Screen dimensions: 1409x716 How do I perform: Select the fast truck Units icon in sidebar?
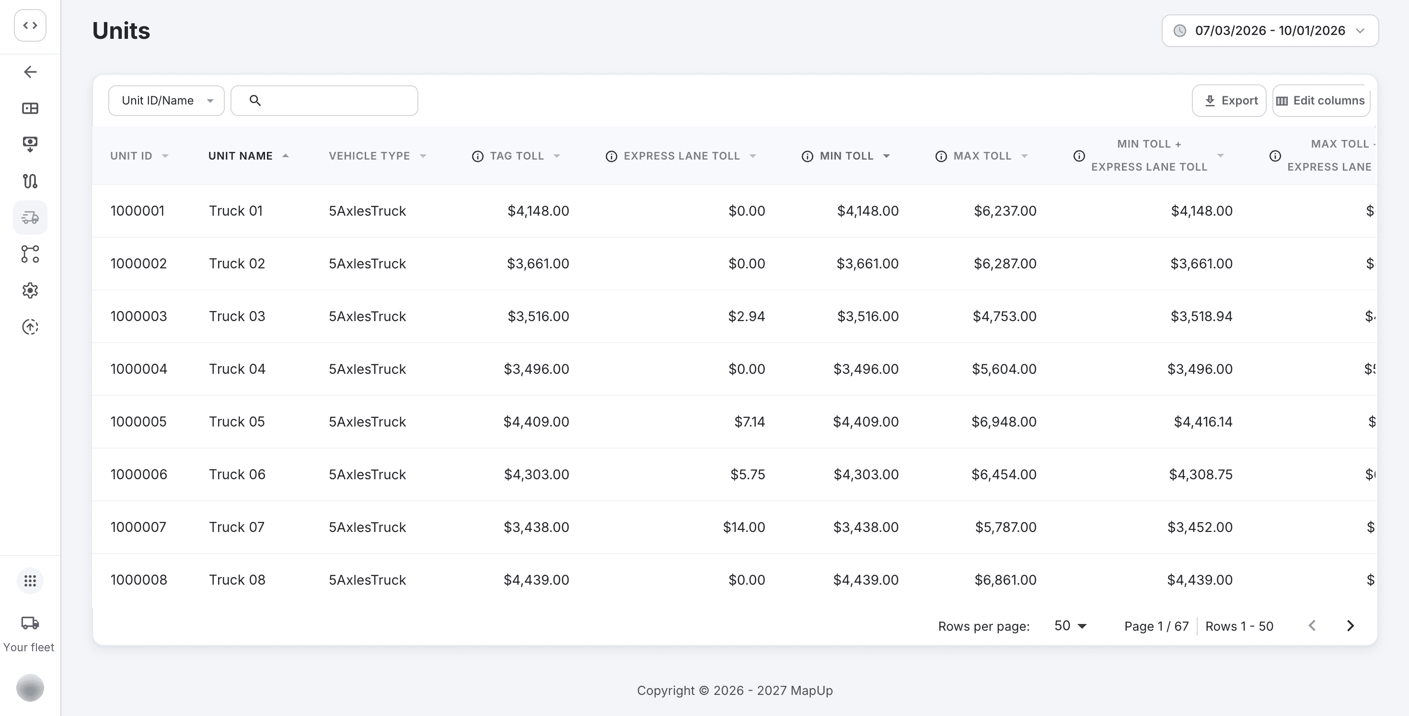30,218
